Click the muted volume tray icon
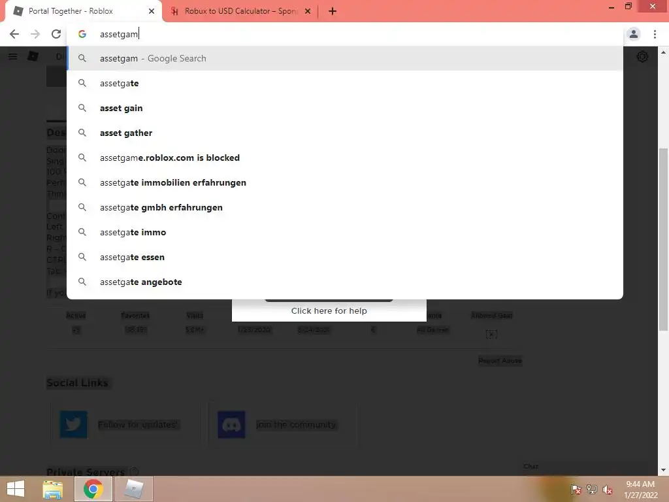Screen dimensions: 669x502 [x=608, y=490]
